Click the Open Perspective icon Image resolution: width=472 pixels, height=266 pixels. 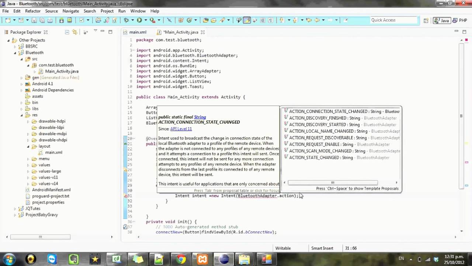click(426, 21)
